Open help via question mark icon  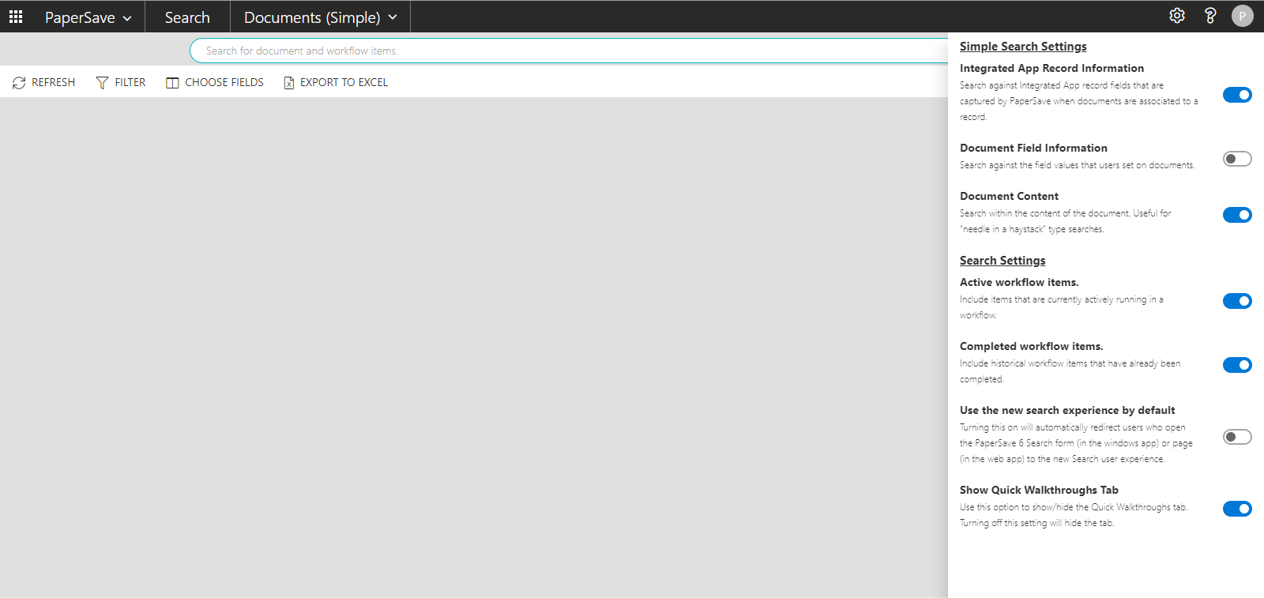[1209, 16]
